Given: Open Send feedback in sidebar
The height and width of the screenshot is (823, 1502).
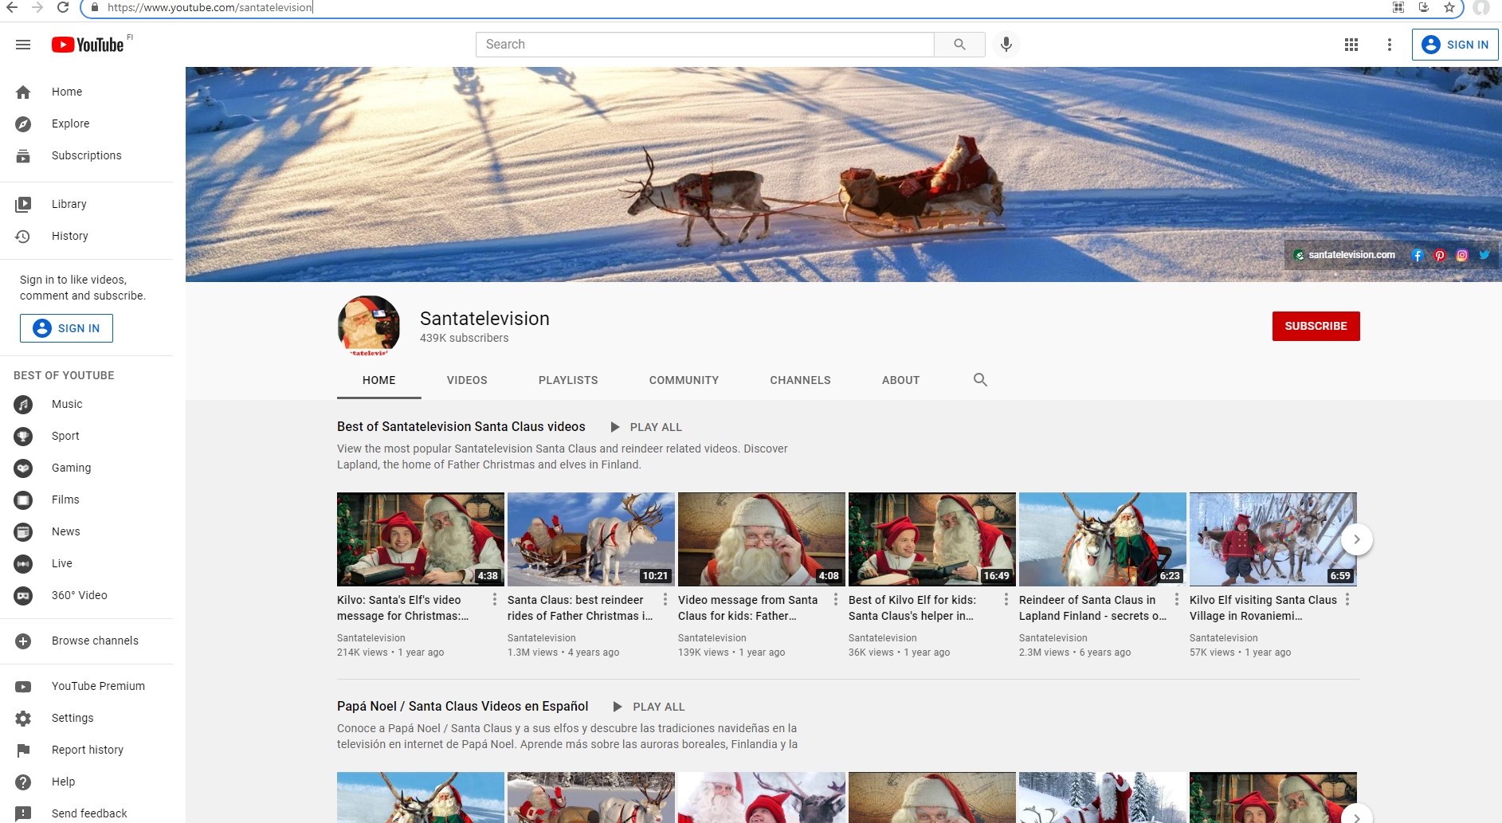Looking at the screenshot, I should coord(86,813).
